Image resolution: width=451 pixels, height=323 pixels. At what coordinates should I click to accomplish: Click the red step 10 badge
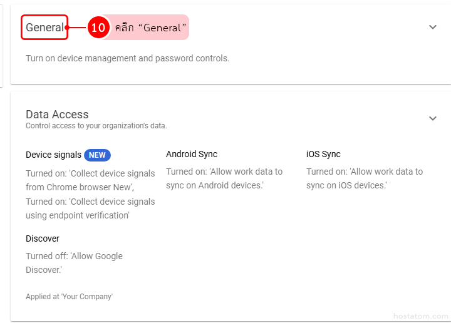click(98, 28)
